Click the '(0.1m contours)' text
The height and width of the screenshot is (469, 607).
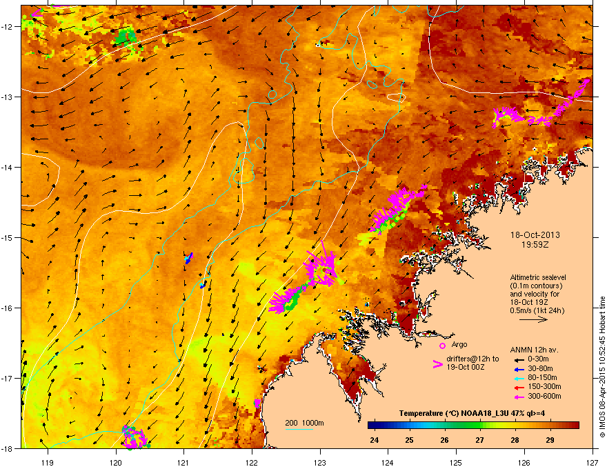536,286
